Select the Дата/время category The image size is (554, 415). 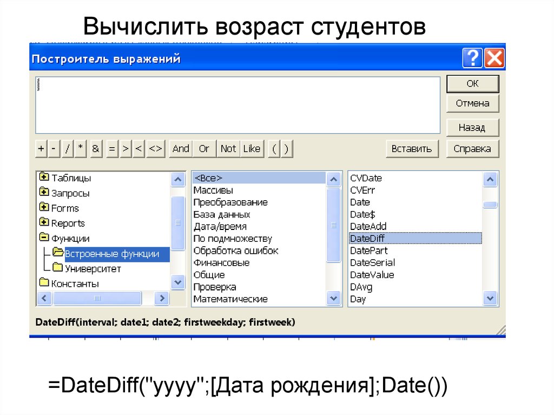click(220, 227)
